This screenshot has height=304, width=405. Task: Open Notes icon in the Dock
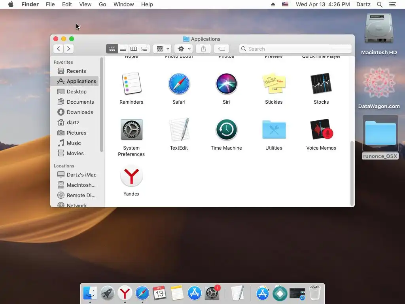pos(177,293)
